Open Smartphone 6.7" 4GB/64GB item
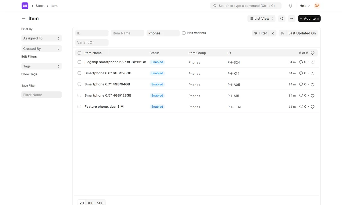Screen dimensions: 342x205 (x=107, y=84)
